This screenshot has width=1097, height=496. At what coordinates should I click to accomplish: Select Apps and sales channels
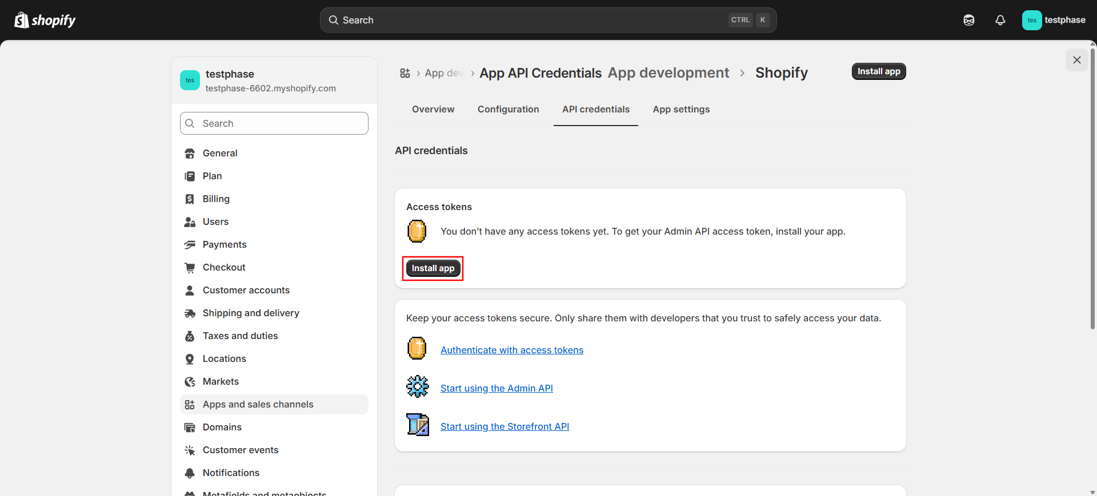click(x=274, y=404)
